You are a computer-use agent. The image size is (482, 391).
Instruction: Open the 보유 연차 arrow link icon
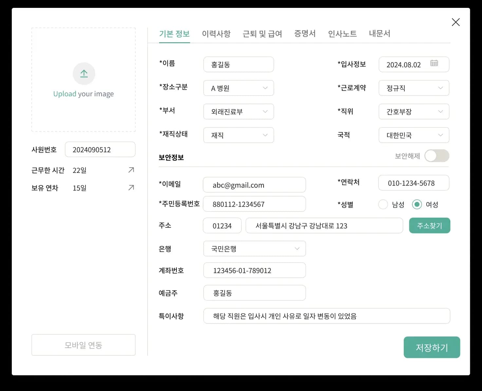coord(131,188)
